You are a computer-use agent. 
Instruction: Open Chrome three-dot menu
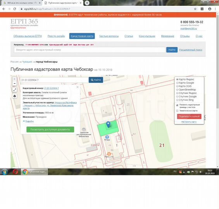(x=215, y=9)
